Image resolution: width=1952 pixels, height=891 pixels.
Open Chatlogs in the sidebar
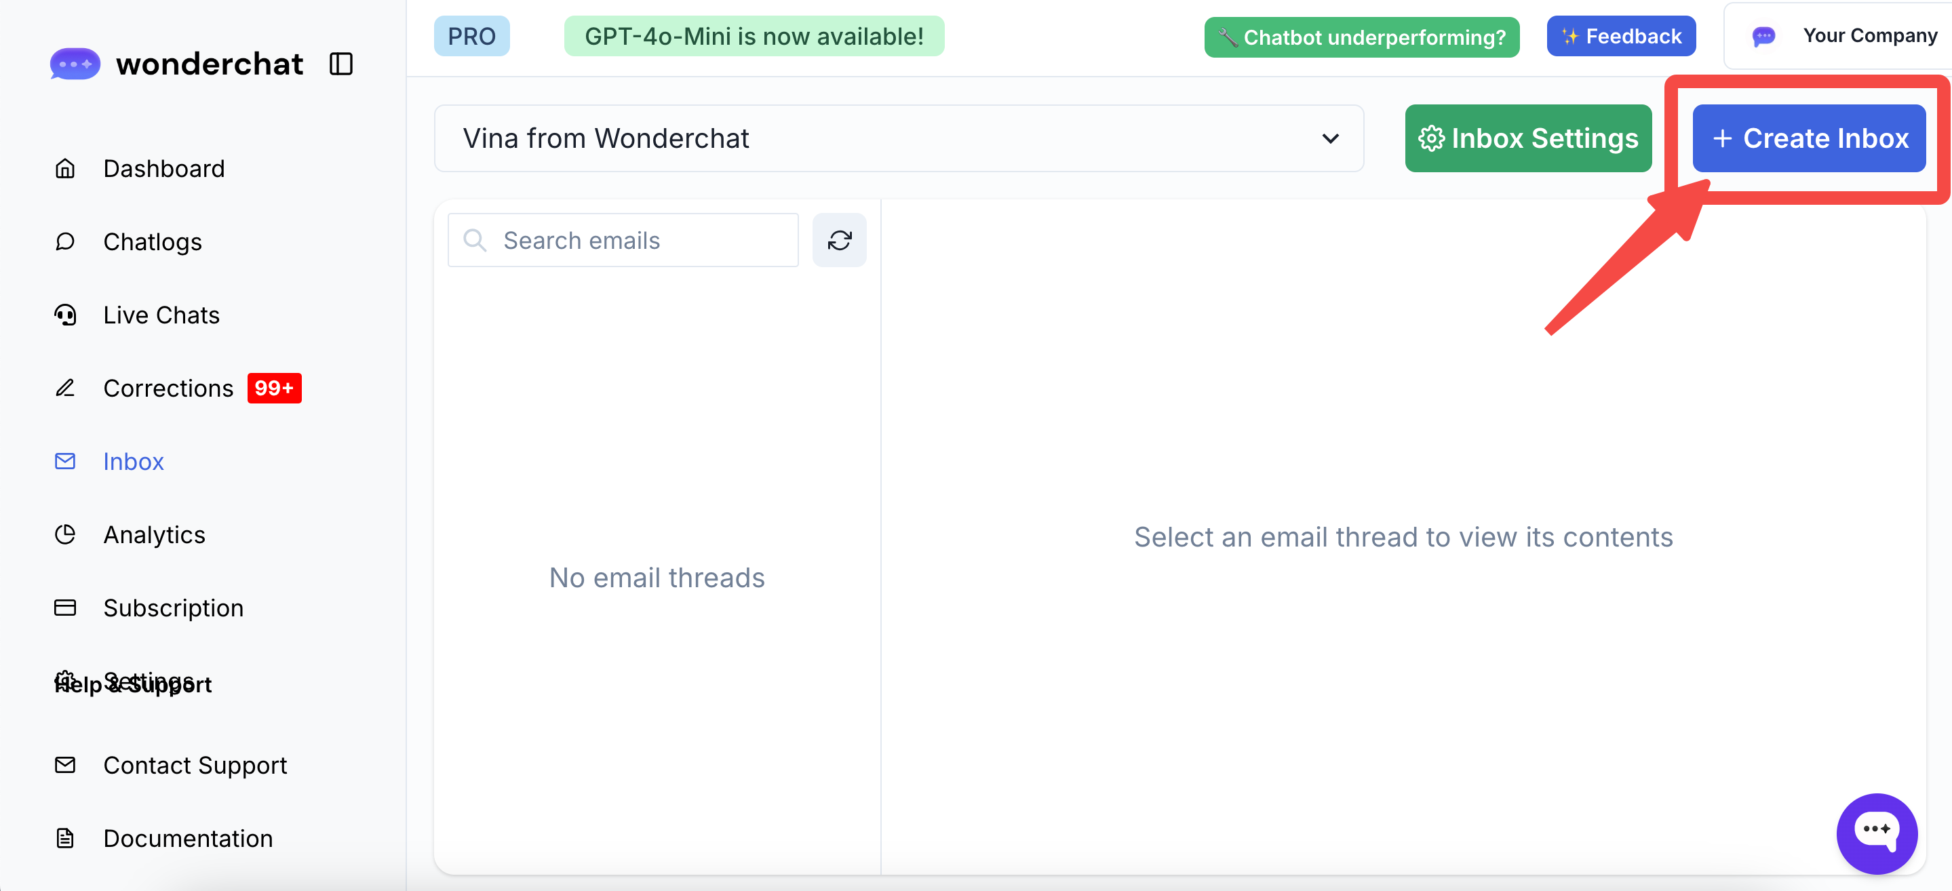[x=153, y=241]
